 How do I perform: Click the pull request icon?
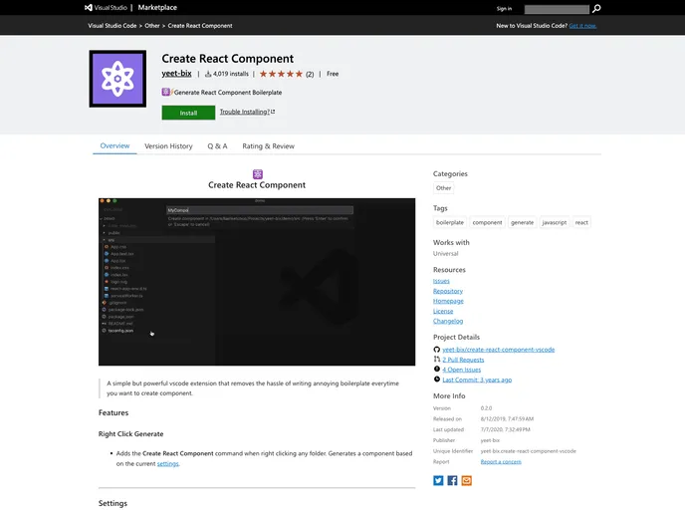coord(436,360)
